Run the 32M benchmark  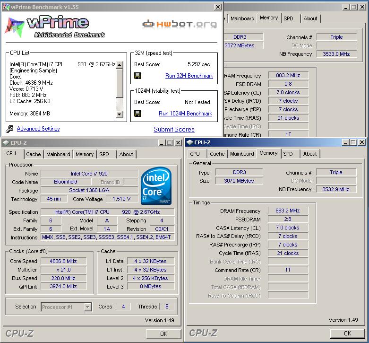click(189, 76)
